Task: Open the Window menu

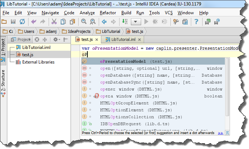Action: [x=186, y=13]
